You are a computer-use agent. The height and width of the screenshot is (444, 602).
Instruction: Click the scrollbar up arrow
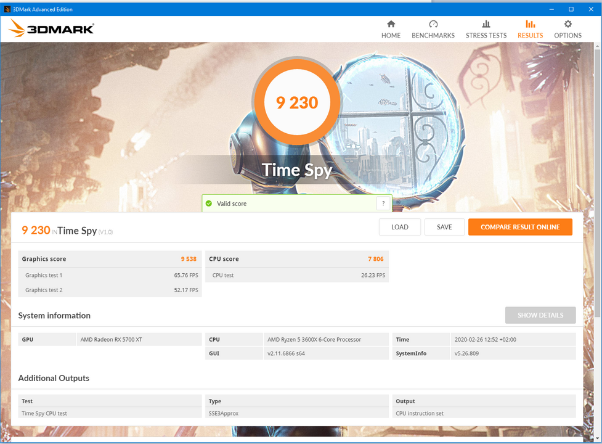598,46
